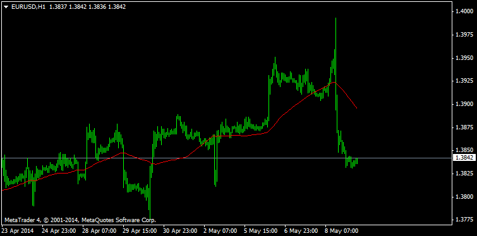Click the 1.3800 price scale label

(464, 196)
